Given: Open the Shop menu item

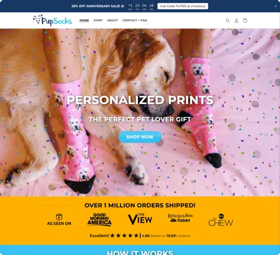Looking at the screenshot, I should 98,20.
